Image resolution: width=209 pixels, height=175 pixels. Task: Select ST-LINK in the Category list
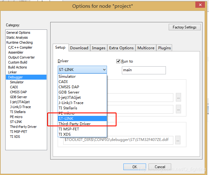pyautogui.click(x=16, y=122)
